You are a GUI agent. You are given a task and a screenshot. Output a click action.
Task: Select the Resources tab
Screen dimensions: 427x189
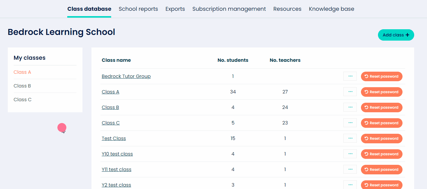pyautogui.click(x=287, y=9)
